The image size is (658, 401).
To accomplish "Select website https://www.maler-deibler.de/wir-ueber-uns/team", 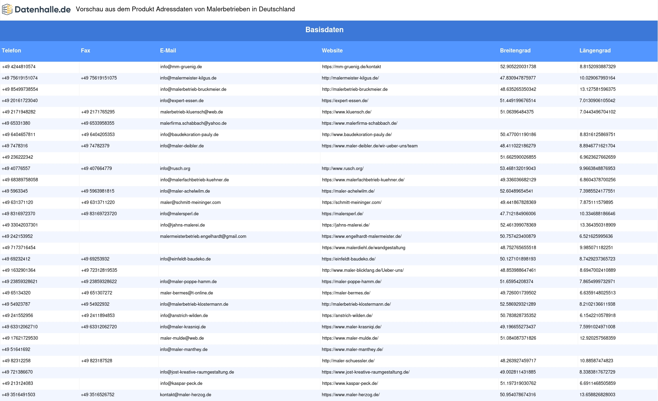I will [370, 146].
